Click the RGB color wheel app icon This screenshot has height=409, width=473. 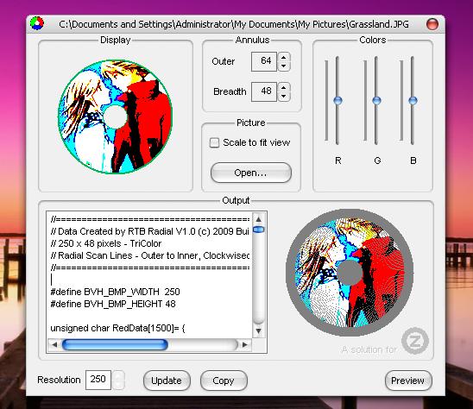[37, 23]
